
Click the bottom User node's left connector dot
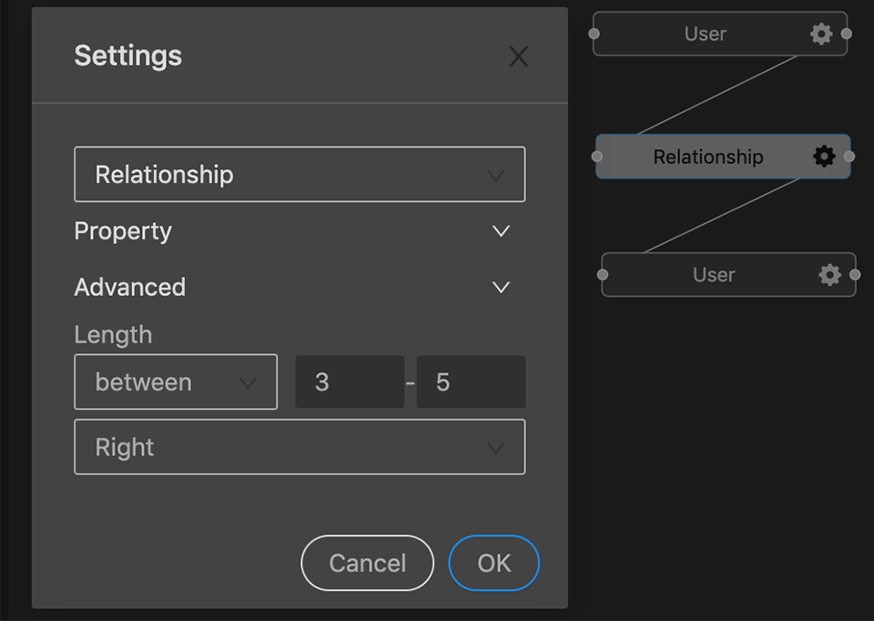603,274
